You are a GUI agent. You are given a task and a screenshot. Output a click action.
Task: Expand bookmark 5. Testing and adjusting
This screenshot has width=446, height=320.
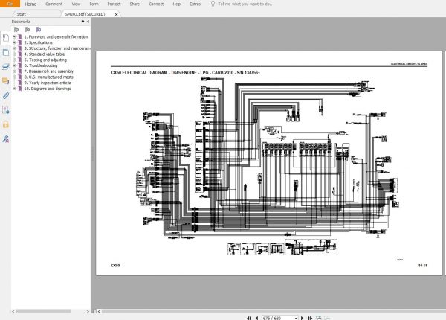pyautogui.click(x=14, y=60)
